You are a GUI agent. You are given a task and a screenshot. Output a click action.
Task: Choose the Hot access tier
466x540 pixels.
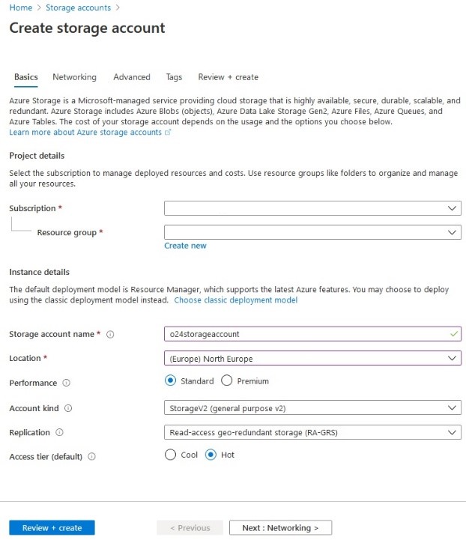pyautogui.click(x=211, y=455)
